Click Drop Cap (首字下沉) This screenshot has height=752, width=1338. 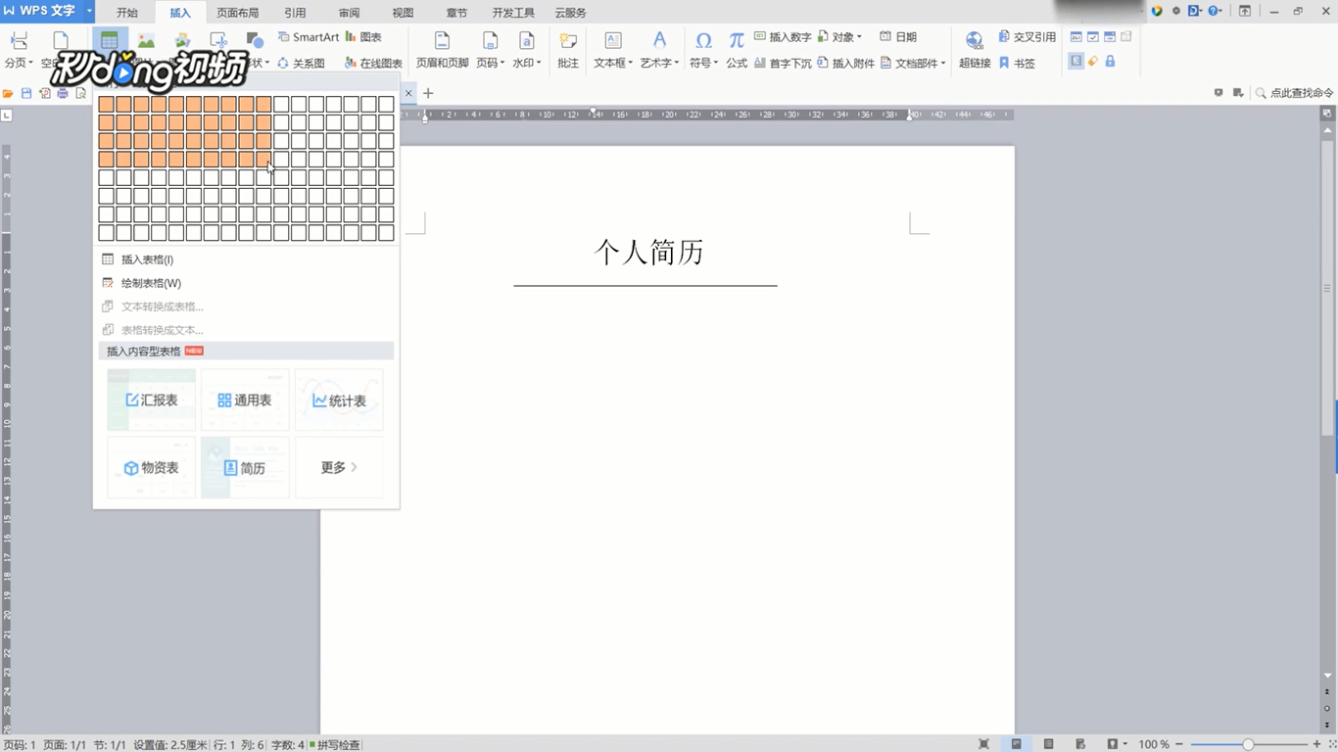(x=783, y=63)
